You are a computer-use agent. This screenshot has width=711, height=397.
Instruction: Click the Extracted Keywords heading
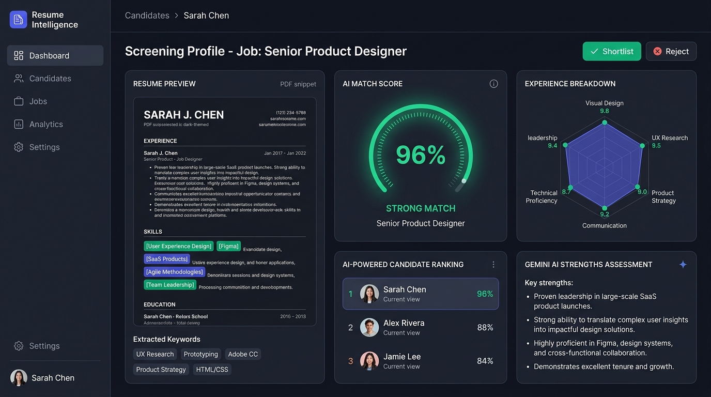point(166,339)
